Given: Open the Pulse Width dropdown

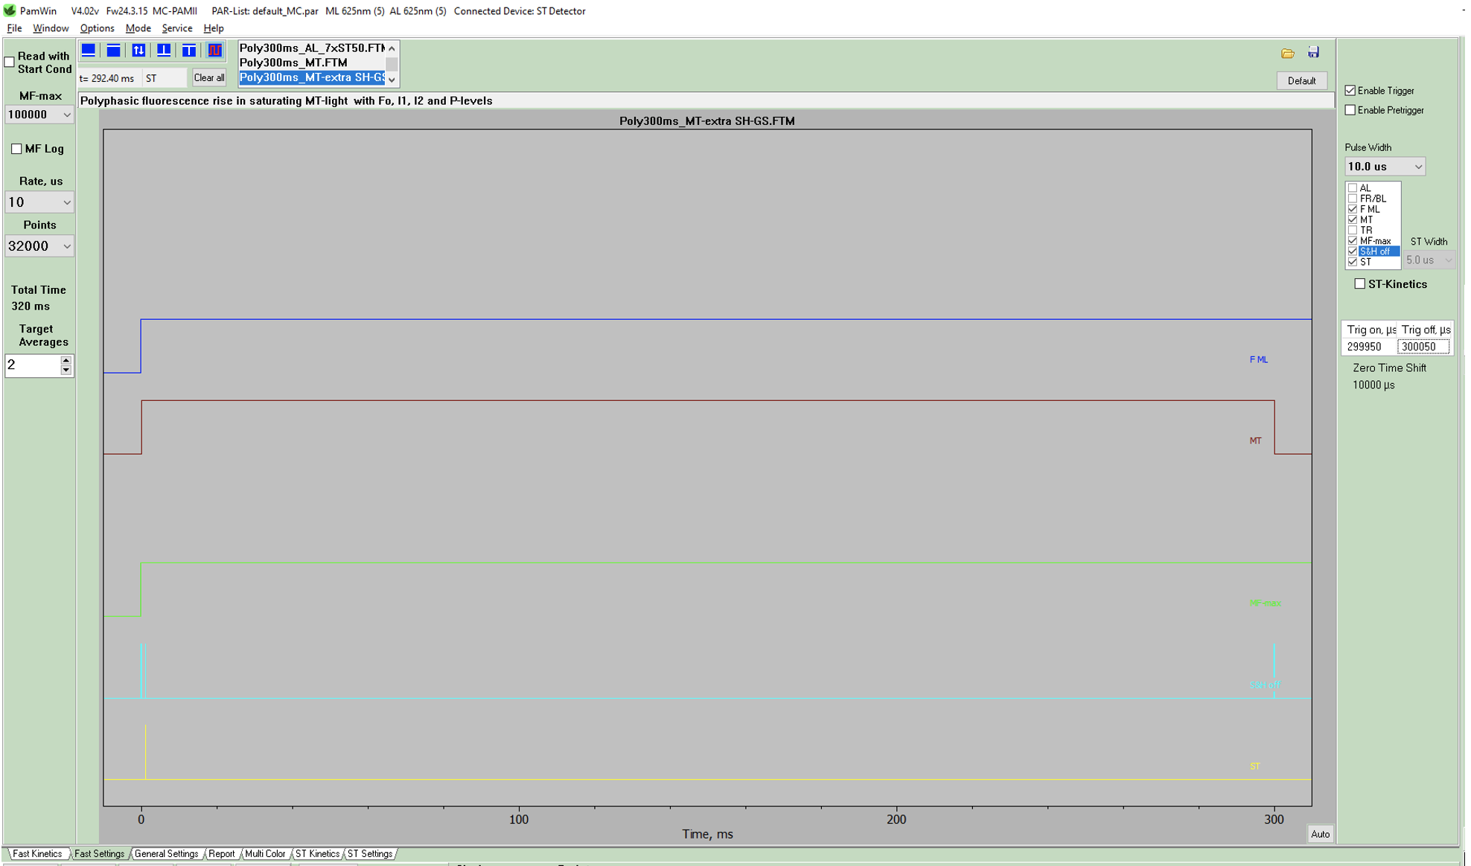Looking at the screenshot, I should click(x=1385, y=167).
